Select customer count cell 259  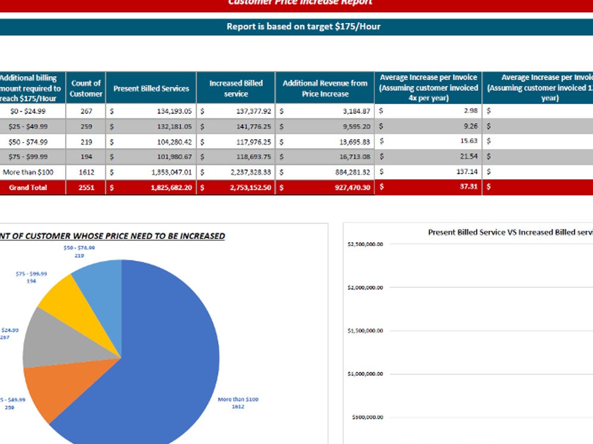point(86,127)
